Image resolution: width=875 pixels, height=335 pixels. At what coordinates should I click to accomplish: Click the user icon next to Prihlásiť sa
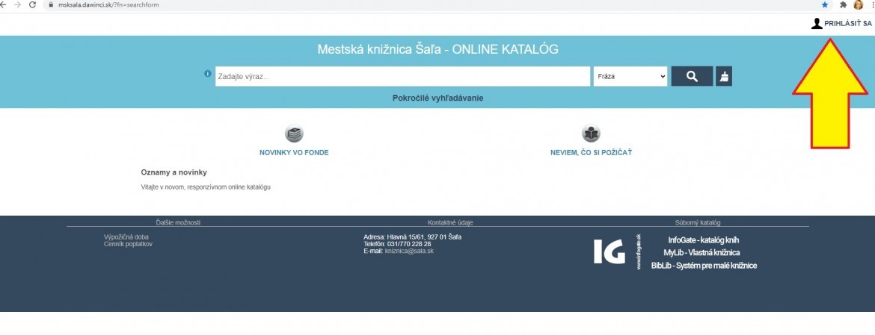tap(817, 24)
